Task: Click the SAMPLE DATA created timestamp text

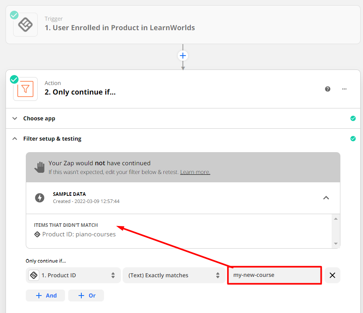Action: click(x=86, y=201)
